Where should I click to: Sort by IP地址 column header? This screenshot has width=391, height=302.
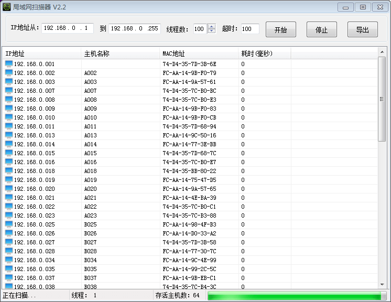[42, 53]
